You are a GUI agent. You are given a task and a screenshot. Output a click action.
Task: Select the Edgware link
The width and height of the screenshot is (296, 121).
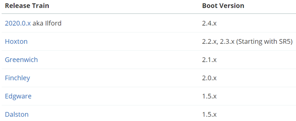[18, 96]
